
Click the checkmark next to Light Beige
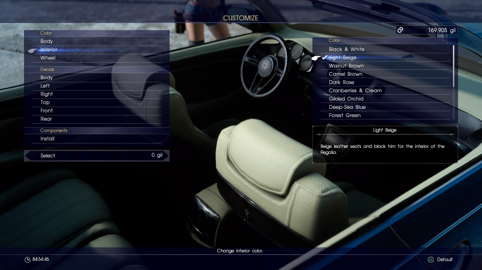coord(324,58)
